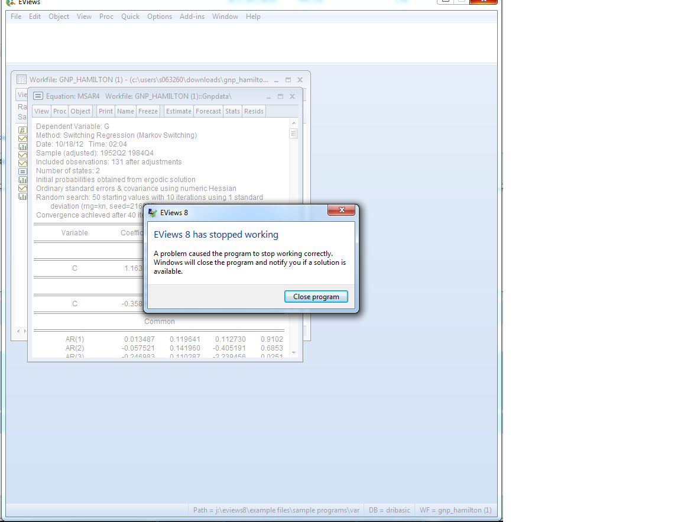Open the Add-ins menu
The height and width of the screenshot is (522, 681).
[x=192, y=17]
